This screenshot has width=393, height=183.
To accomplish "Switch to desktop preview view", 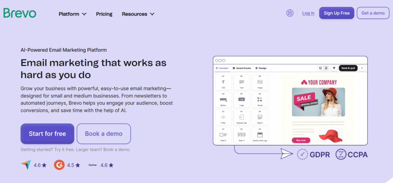I will click(320, 68).
